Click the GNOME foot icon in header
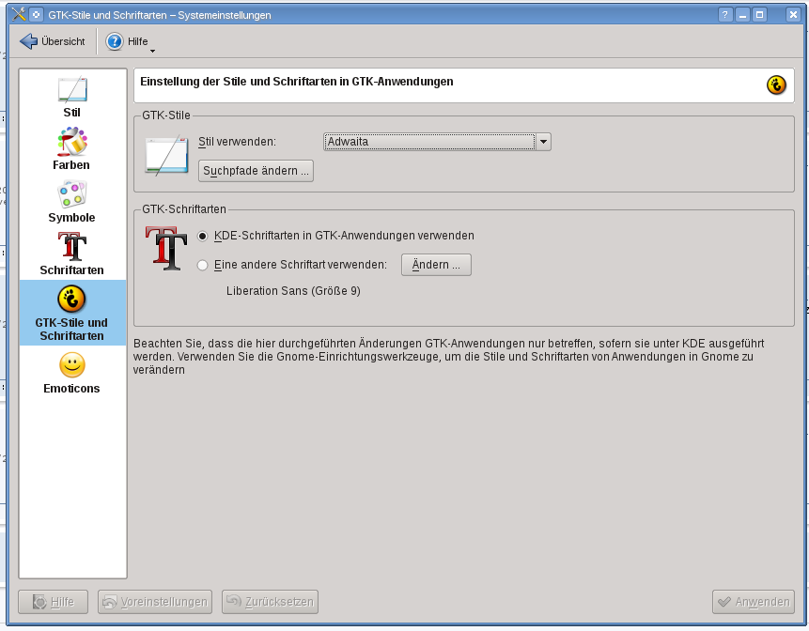The height and width of the screenshot is (631, 809). (776, 85)
